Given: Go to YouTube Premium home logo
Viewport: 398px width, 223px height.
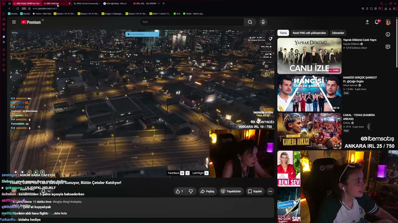Looking at the screenshot, I should (x=31, y=22).
